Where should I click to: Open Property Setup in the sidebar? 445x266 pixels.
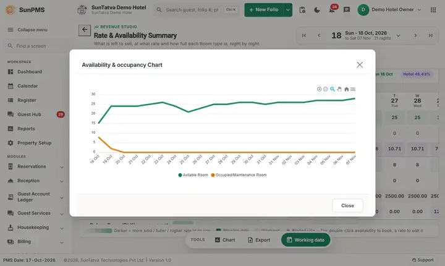click(35, 143)
